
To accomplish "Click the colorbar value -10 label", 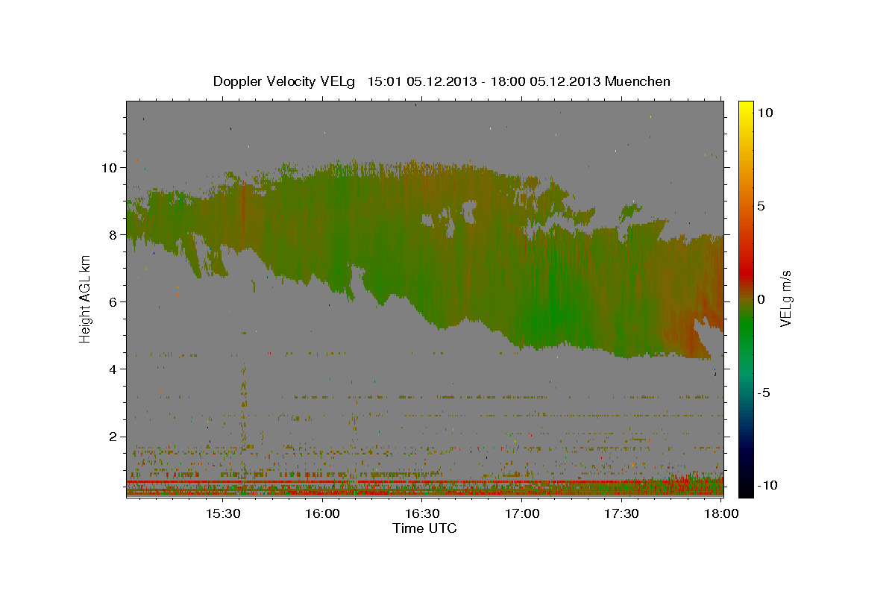I will point(768,485).
